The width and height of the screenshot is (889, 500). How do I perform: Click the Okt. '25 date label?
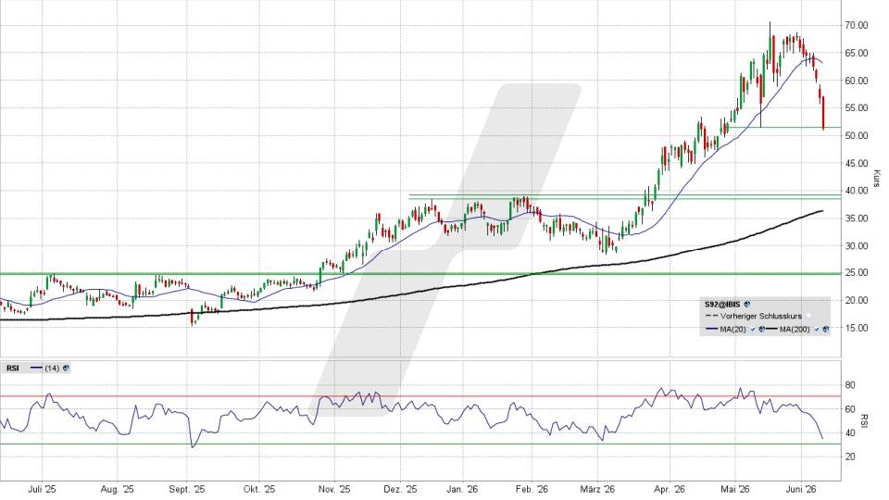pos(258,489)
